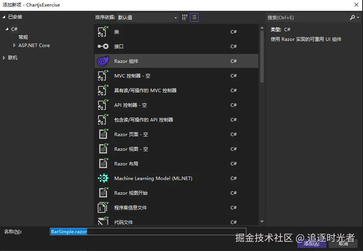Image resolution: width=363 pixels, height=251 pixels.
Task: Collapse the 已安装 tree node
Action: point(4,17)
